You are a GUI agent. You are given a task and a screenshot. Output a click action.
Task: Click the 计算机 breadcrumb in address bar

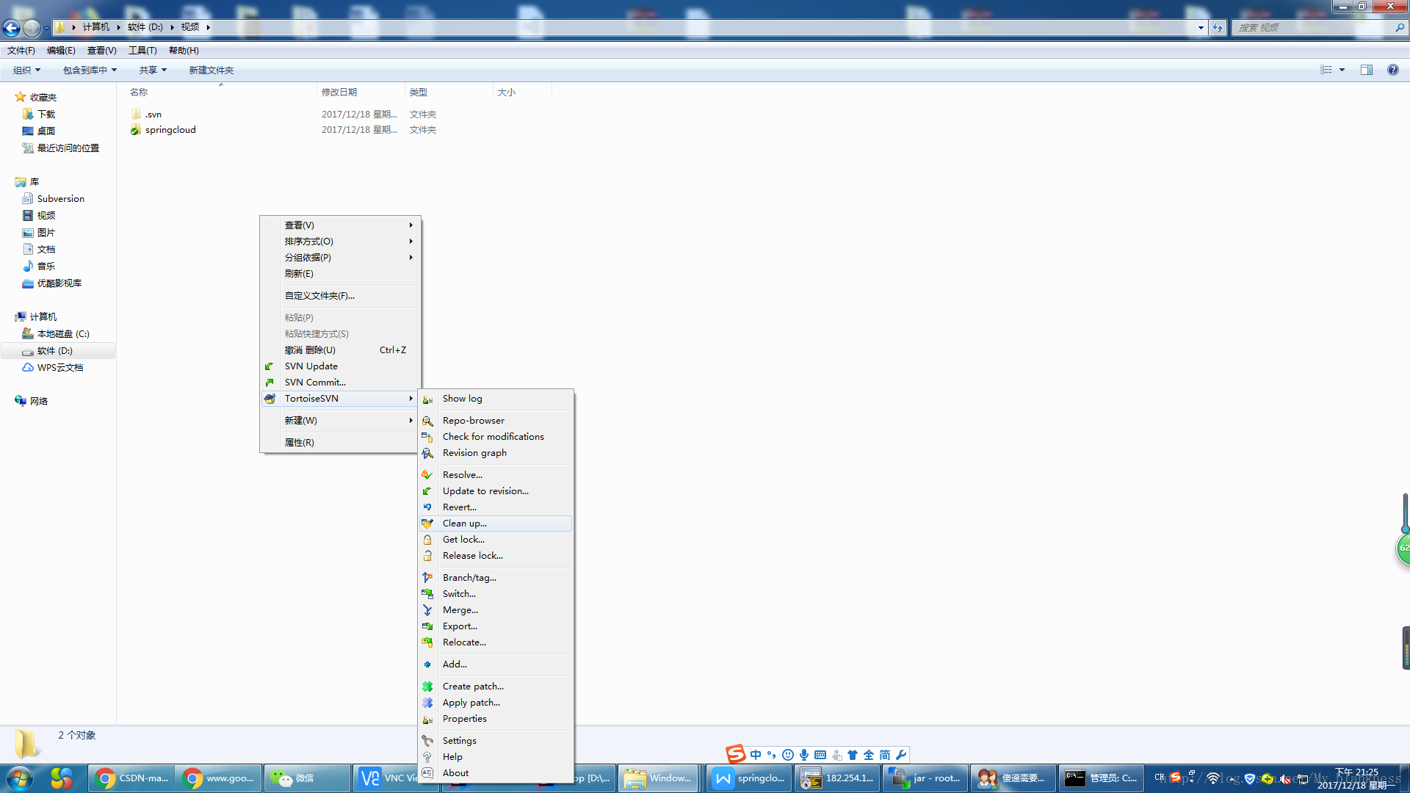pyautogui.click(x=96, y=27)
